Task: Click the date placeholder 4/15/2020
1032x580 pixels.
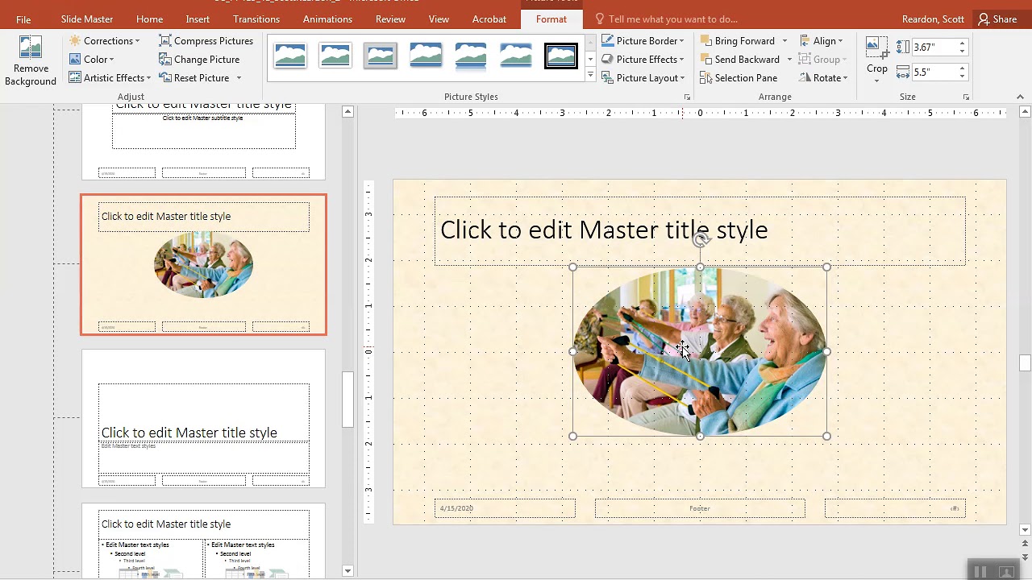Action: point(505,508)
